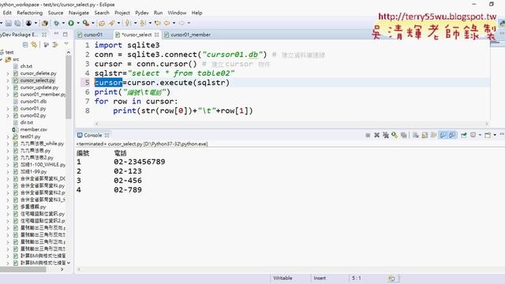Open the Run menu
The height and width of the screenshot is (284, 505).
(158, 13)
